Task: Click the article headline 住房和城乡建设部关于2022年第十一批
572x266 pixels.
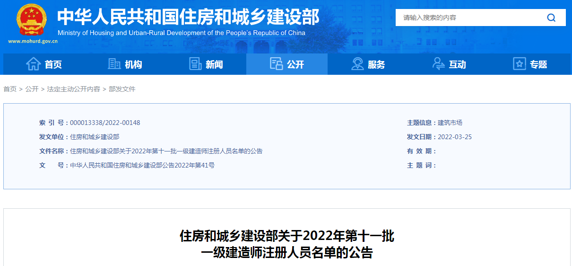Action: click(287, 236)
